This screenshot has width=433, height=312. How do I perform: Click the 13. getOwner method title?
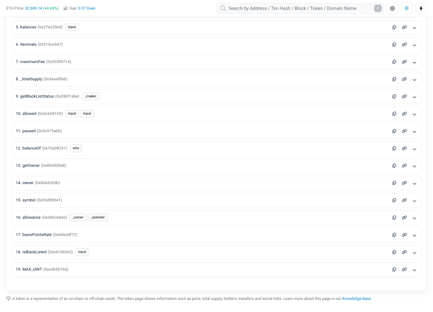point(41,166)
